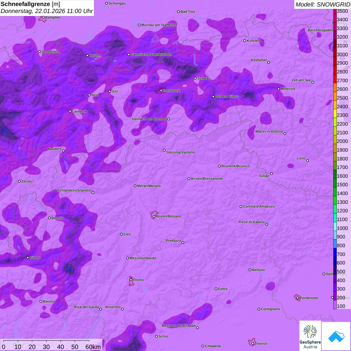This screenshot has height=351, width=351.
Task: Select the Innsbruck city label
Action: [x=171, y=91]
